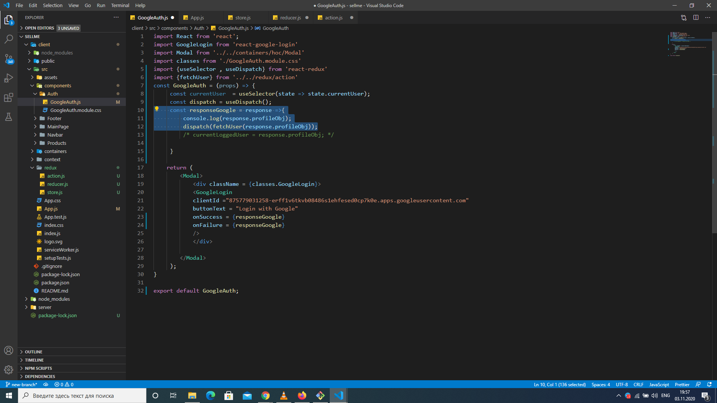Click the editor minimap preview
The height and width of the screenshot is (403, 717).
tap(690, 44)
